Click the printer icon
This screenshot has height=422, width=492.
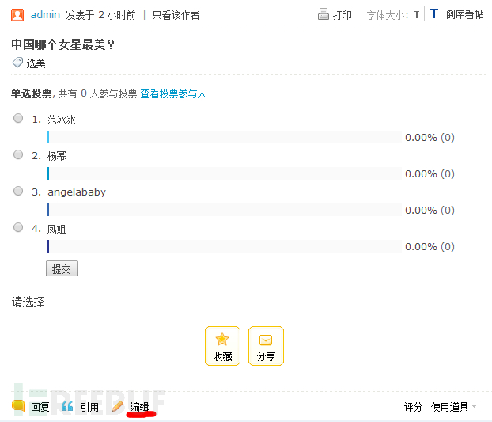324,14
